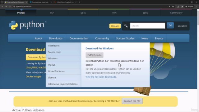Close the Python Online Compiler tab
This screenshot has width=199, height=112.
[x=76, y=2]
